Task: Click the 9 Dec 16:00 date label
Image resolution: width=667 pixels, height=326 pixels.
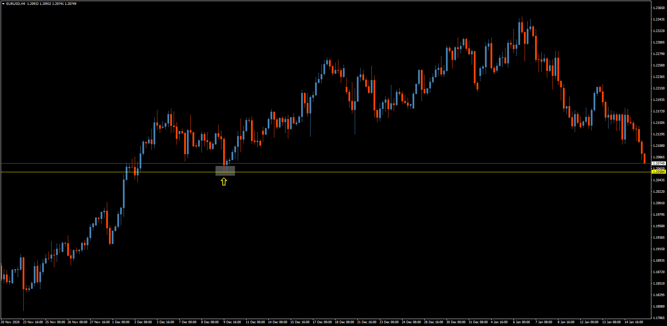Action: point(232,322)
